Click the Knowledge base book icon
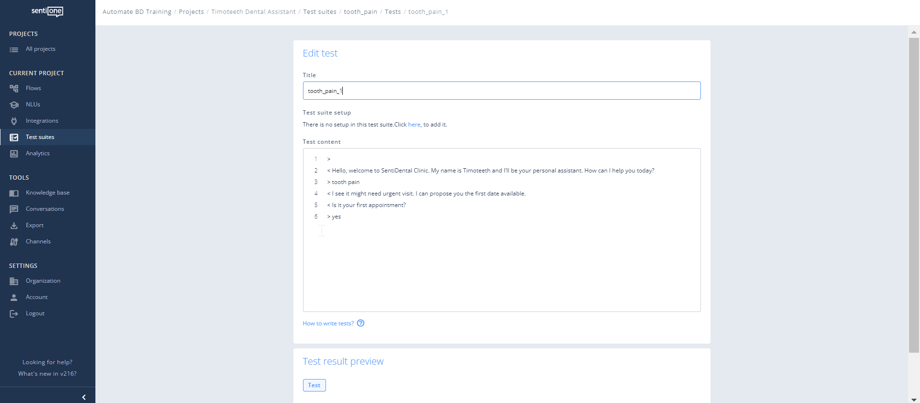Viewport: 920px width, 403px height. point(14,193)
